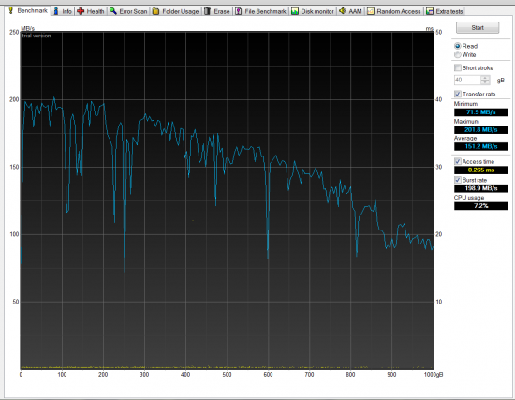Open the File Benchmark tab
Image resolution: width=515 pixels, height=400 pixels.
coord(261,11)
